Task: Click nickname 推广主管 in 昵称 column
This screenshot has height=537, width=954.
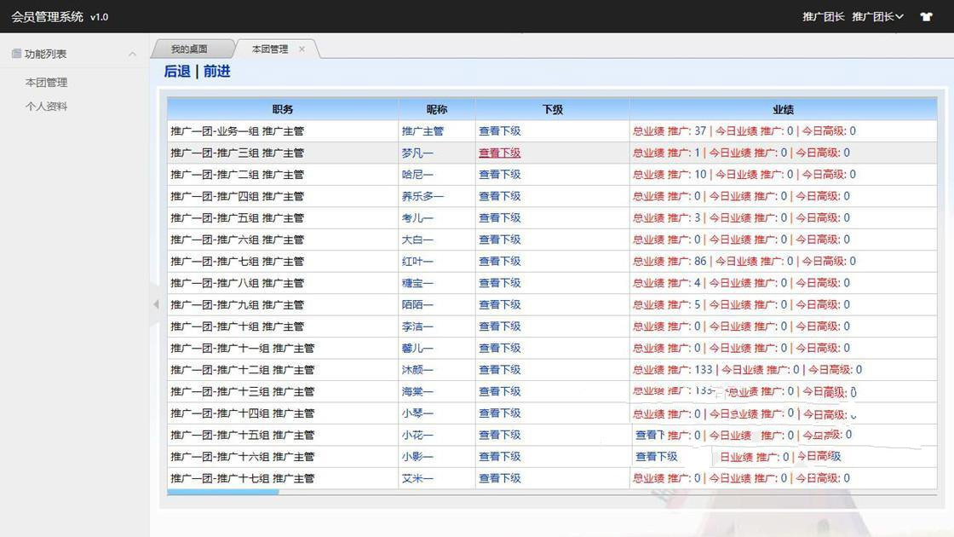Action: point(422,131)
